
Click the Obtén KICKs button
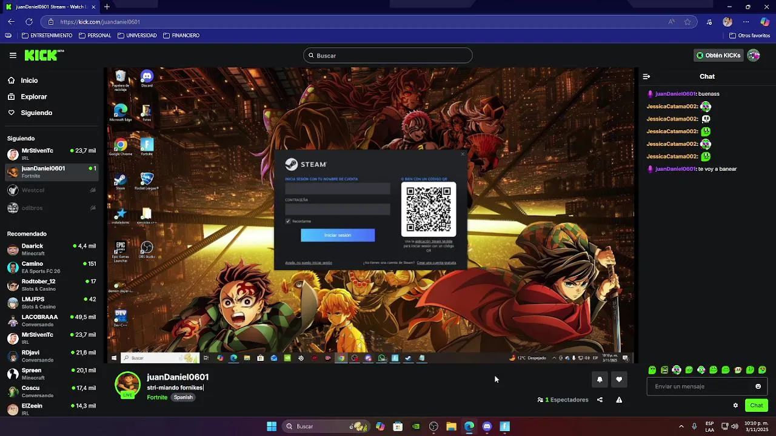[x=718, y=55]
